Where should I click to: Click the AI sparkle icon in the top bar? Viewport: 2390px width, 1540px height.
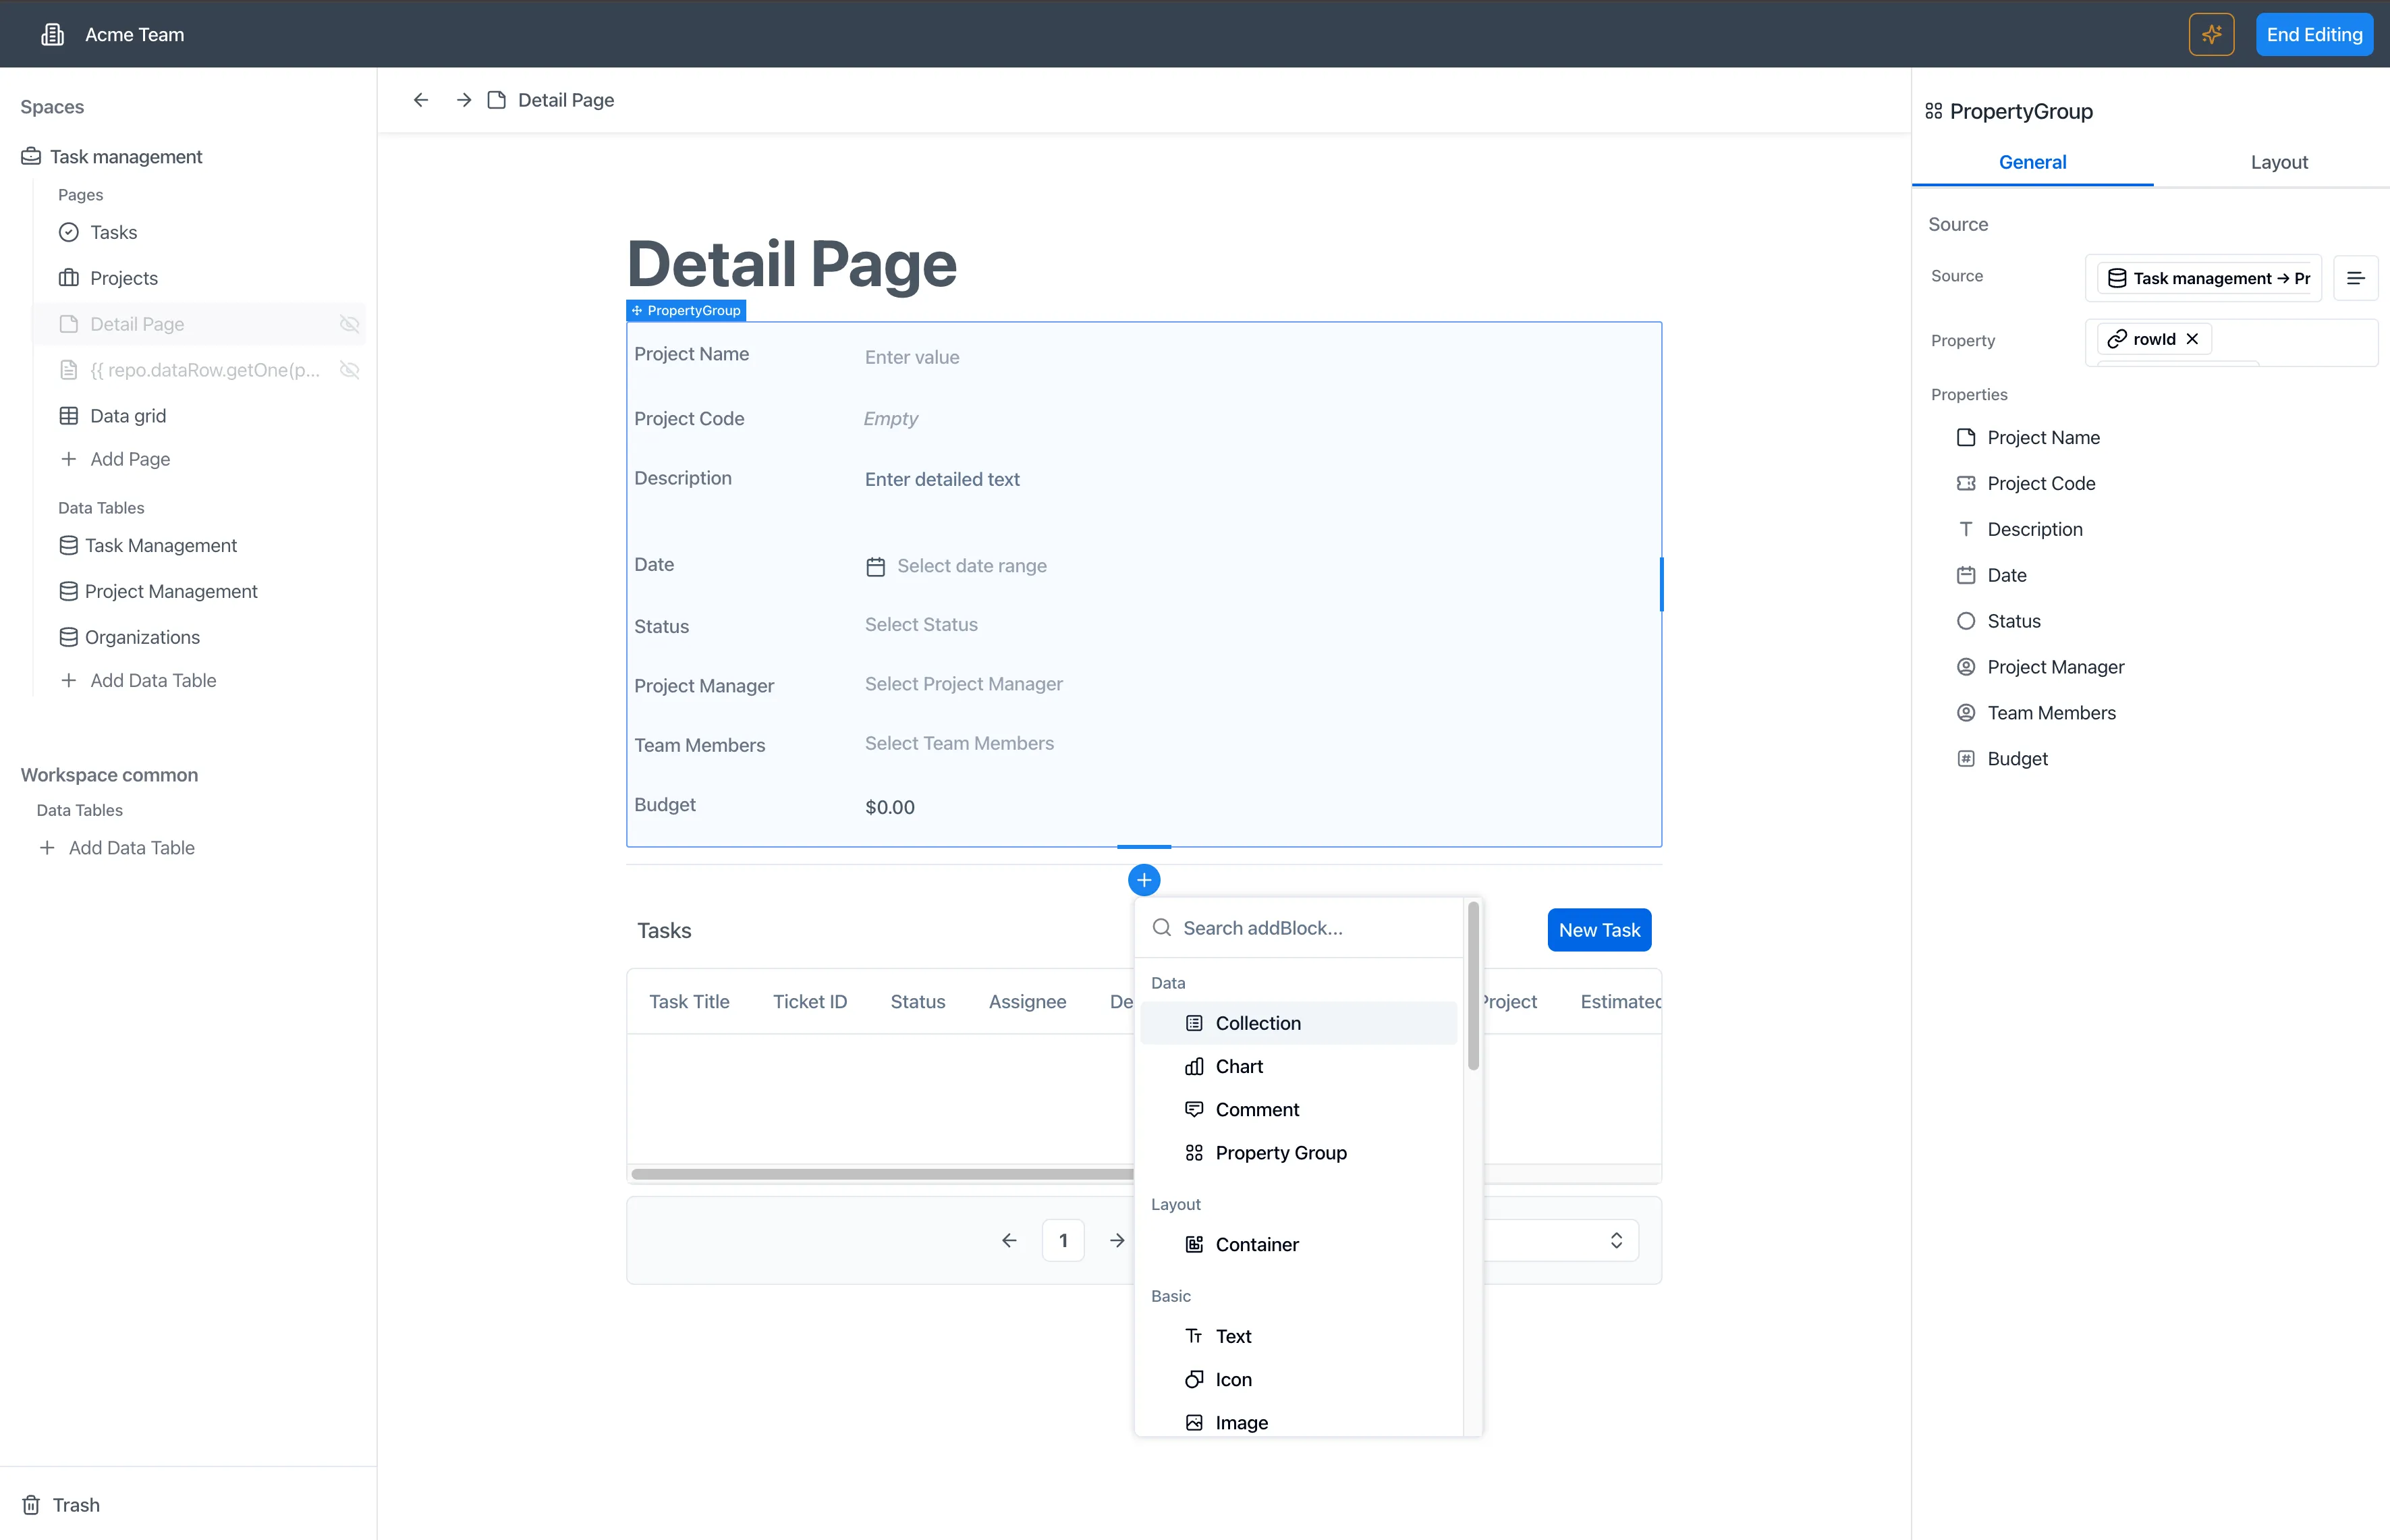click(x=2212, y=33)
